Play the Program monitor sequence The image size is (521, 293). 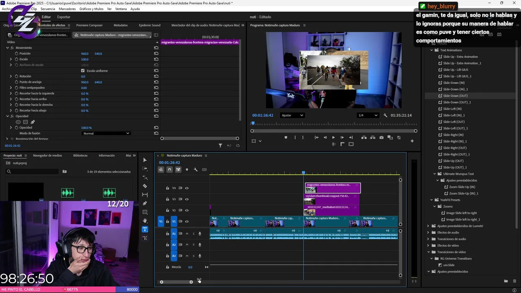333,138
